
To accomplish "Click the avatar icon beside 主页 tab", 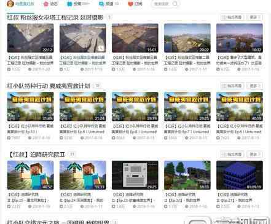I will [x=10, y=4].
